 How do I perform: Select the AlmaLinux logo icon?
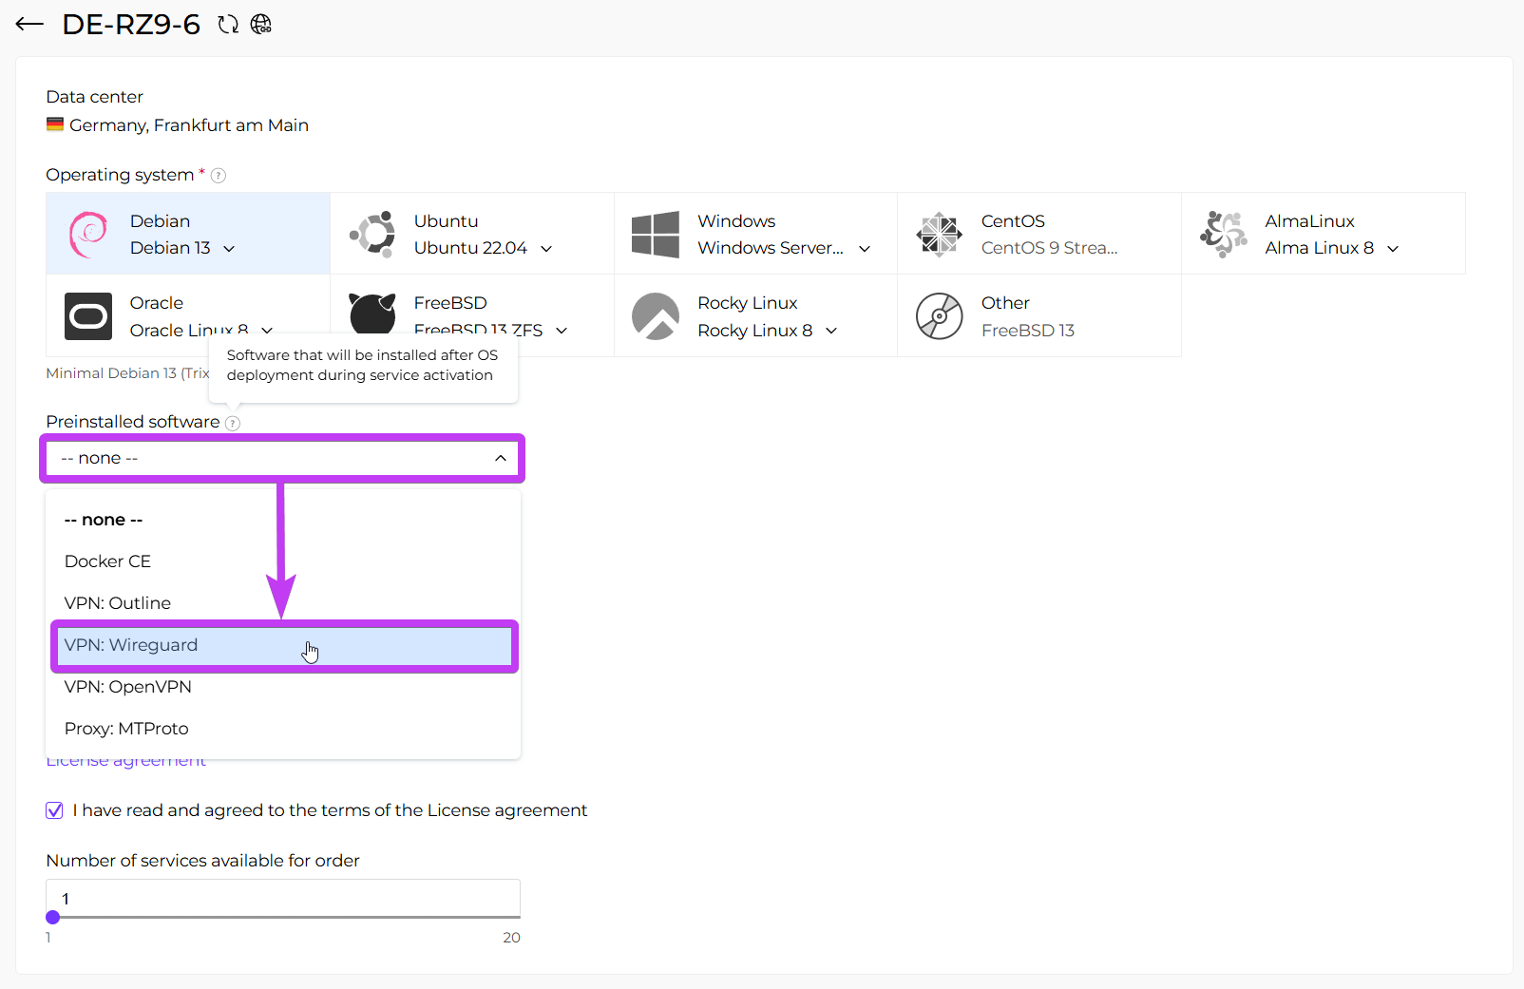point(1224,234)
